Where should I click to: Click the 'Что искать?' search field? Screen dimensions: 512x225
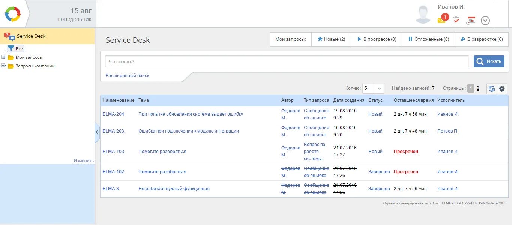pos(287,61)
